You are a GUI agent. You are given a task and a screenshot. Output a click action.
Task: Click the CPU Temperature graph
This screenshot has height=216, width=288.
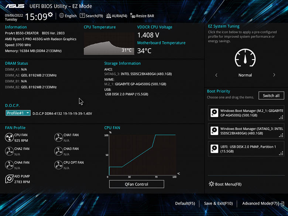coord(109,44)
